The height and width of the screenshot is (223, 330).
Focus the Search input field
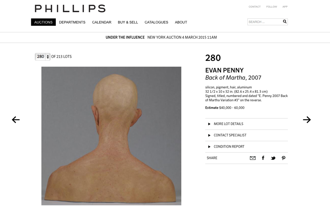click(x=265, y=22)
